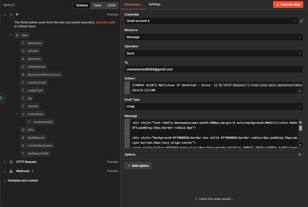
Task: Click the expand editor icon in Subject field
Action: tap(300, 91)
